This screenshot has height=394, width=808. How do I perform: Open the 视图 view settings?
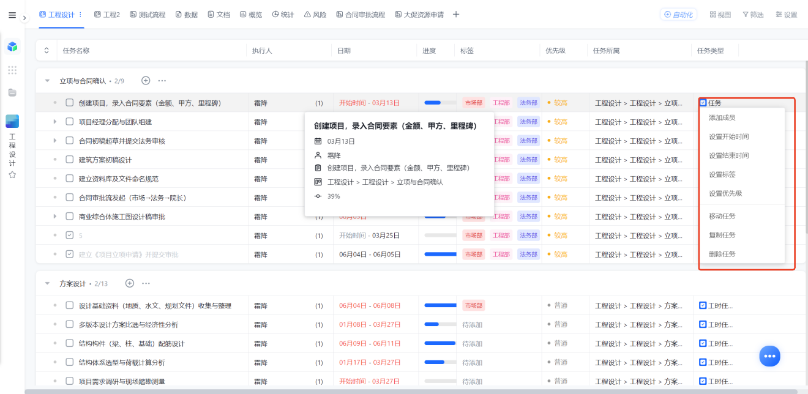pyautogui.click(x=720, y=15)
